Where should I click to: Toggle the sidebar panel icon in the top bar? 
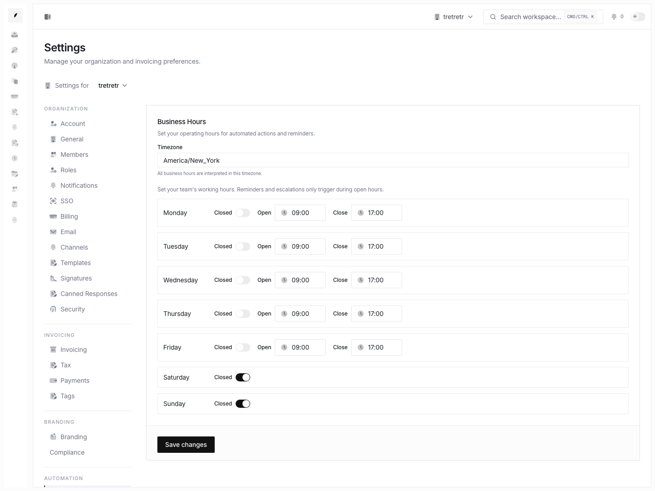pyautogui.click(x=48, y=17)
